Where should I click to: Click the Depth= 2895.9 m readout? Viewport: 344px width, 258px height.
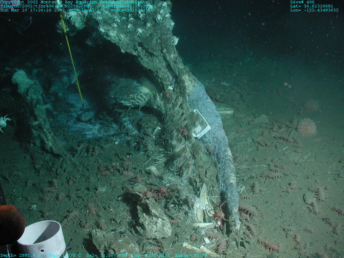click(22, 255)
